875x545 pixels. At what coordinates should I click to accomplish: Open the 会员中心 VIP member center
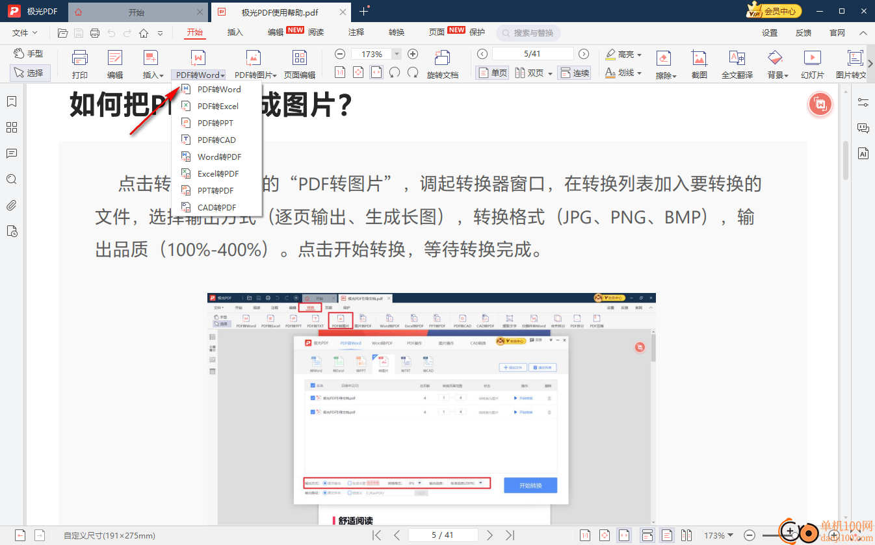pos(774,11)
